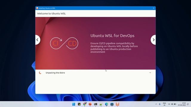The image size is (191, 107).
Task: Open the clock and date 25-04-2022
Action: pos(182,104)
